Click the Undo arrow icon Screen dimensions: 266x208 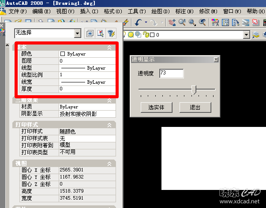click(x=138, y=22)
